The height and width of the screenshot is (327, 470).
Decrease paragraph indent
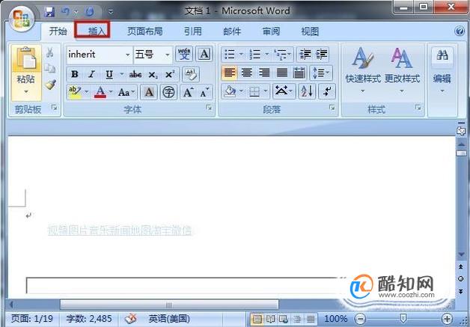tap(305, 54)
